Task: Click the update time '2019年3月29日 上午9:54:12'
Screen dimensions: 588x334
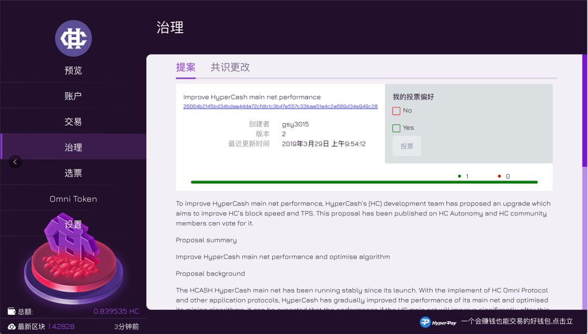Action: [x=324, y=144]
